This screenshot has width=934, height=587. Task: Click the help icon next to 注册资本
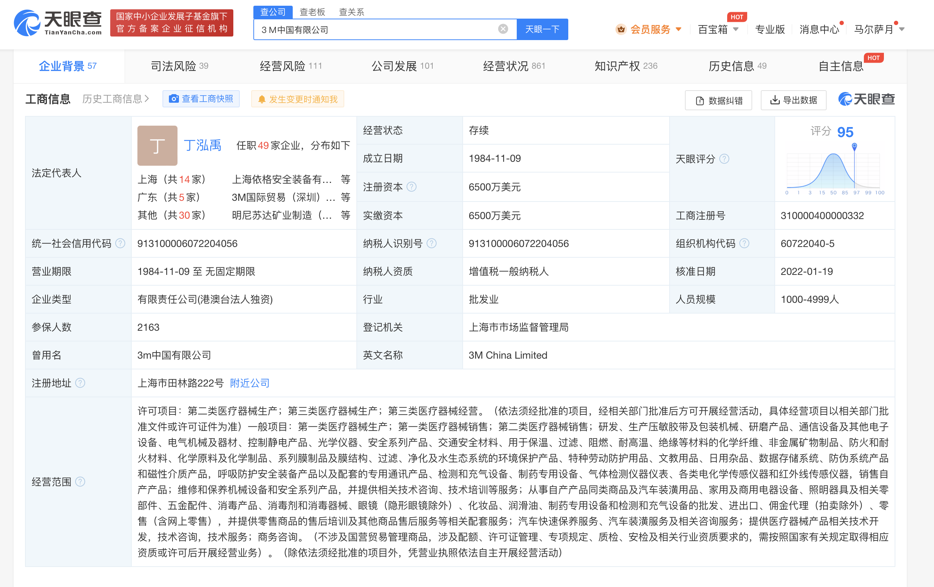411,187
